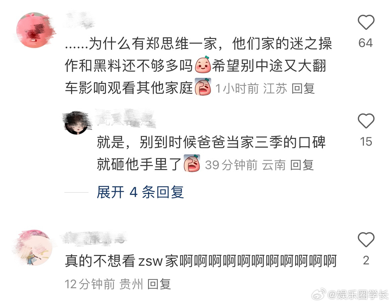Reply to the Jiangsu comment
The image size is (392, 304).
point(303,89)
